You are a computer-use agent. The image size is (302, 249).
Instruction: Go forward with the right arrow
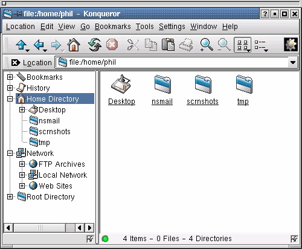coord(56,45)
